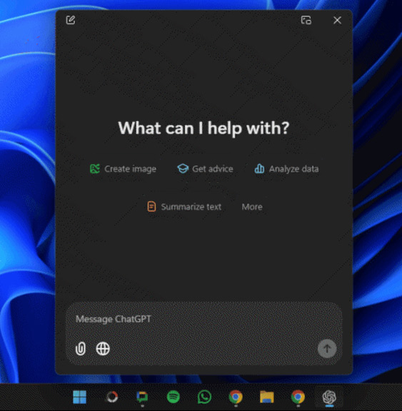Open the Windows Start menu
The height and width of the screenshot is (411, 402).
tap(79, 397)
